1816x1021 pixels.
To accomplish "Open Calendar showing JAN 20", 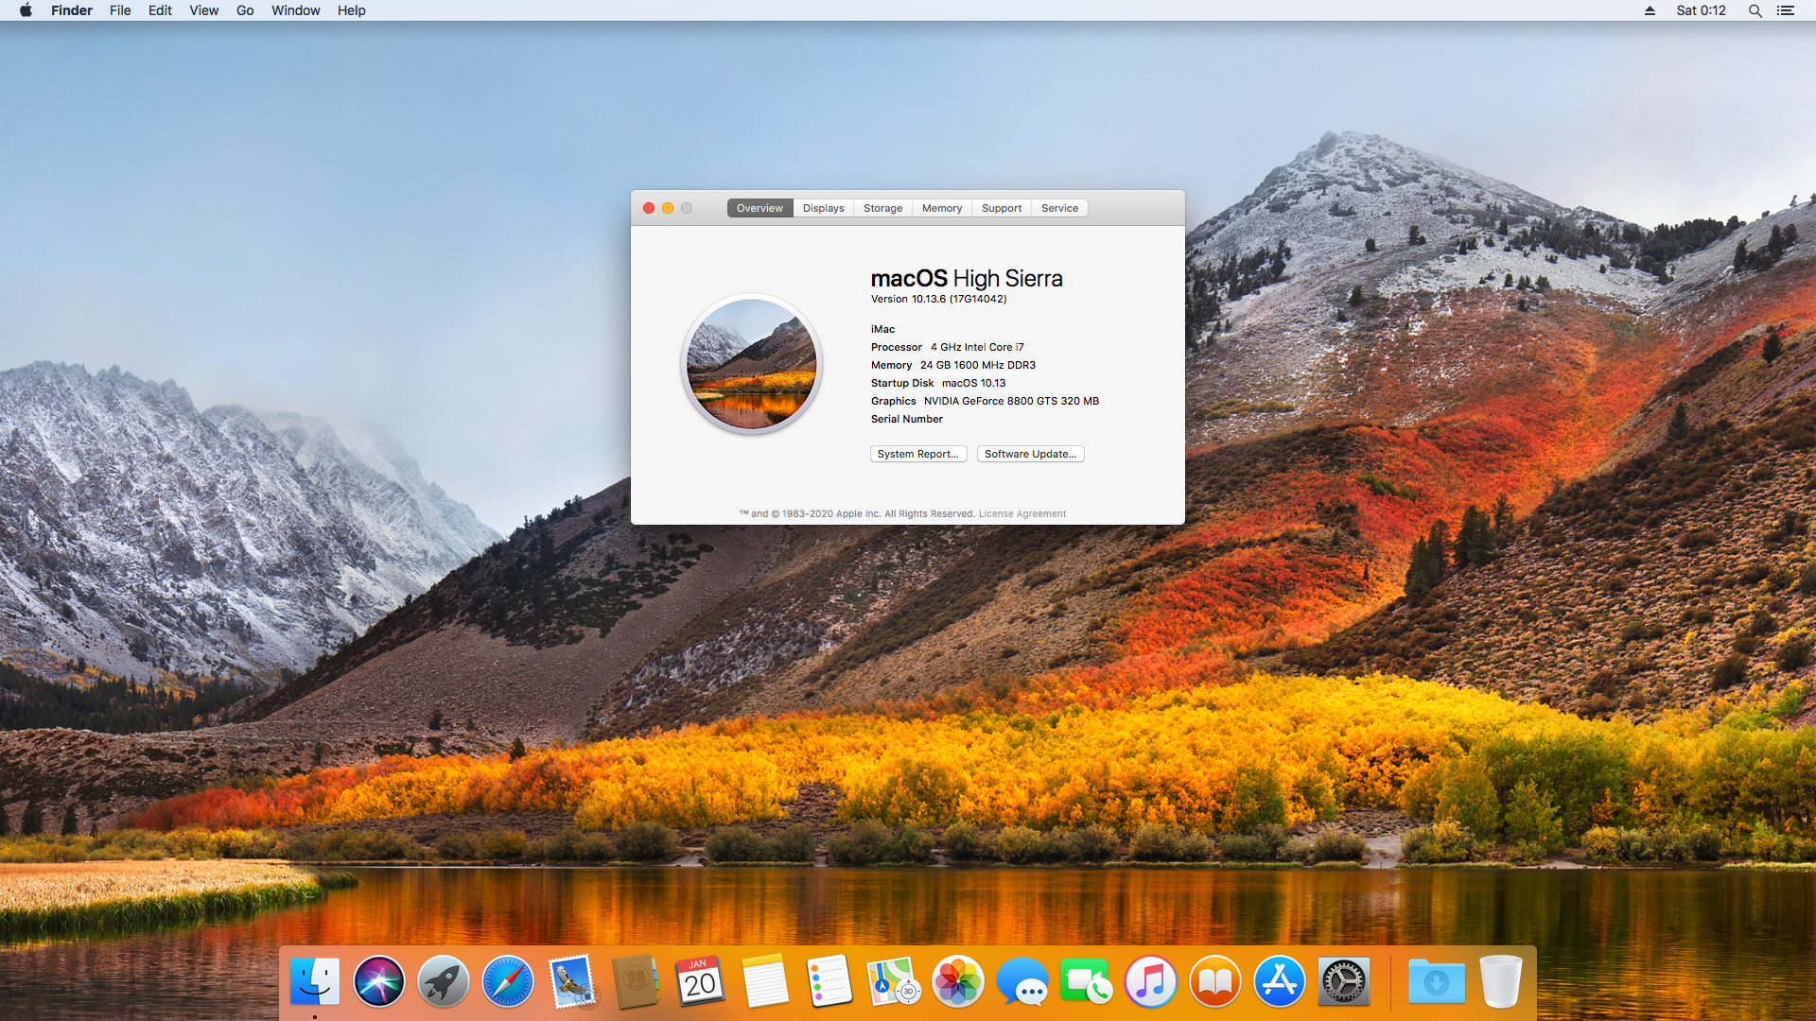I will [700, 982].
